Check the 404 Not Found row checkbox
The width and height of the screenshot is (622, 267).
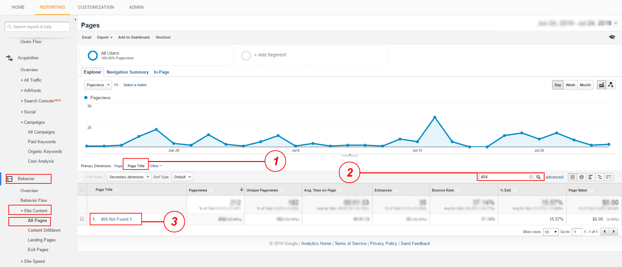tap(82, 219)
